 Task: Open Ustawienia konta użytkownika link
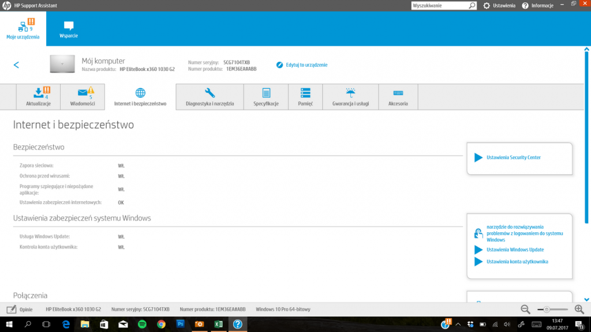point(517,262)
